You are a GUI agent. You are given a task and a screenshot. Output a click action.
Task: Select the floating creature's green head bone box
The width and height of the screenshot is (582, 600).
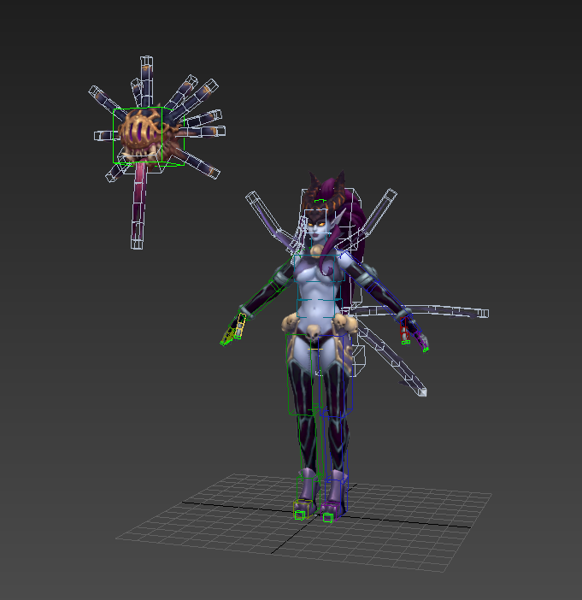click(149, 136)
